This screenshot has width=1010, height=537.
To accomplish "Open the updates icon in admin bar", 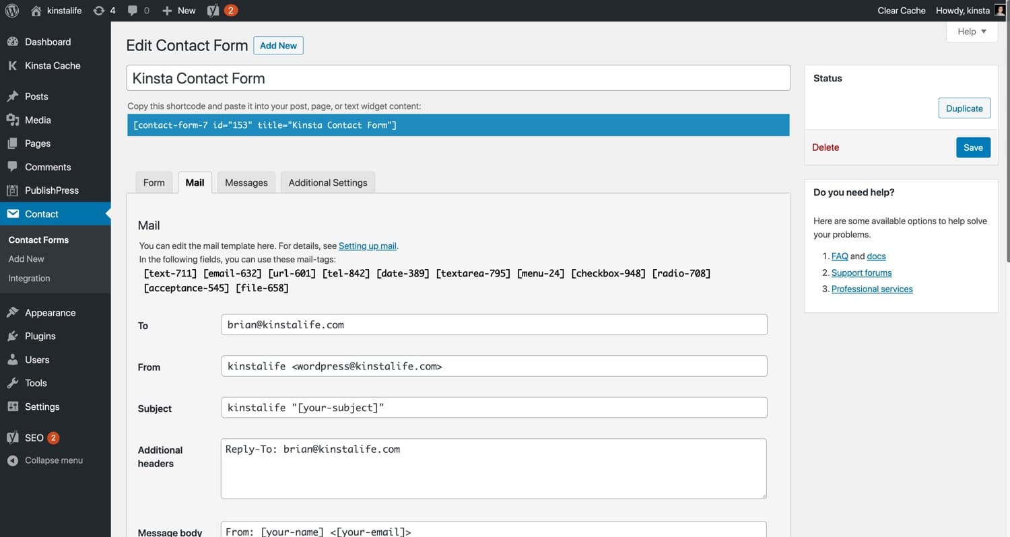I will [x=99, y=10].
